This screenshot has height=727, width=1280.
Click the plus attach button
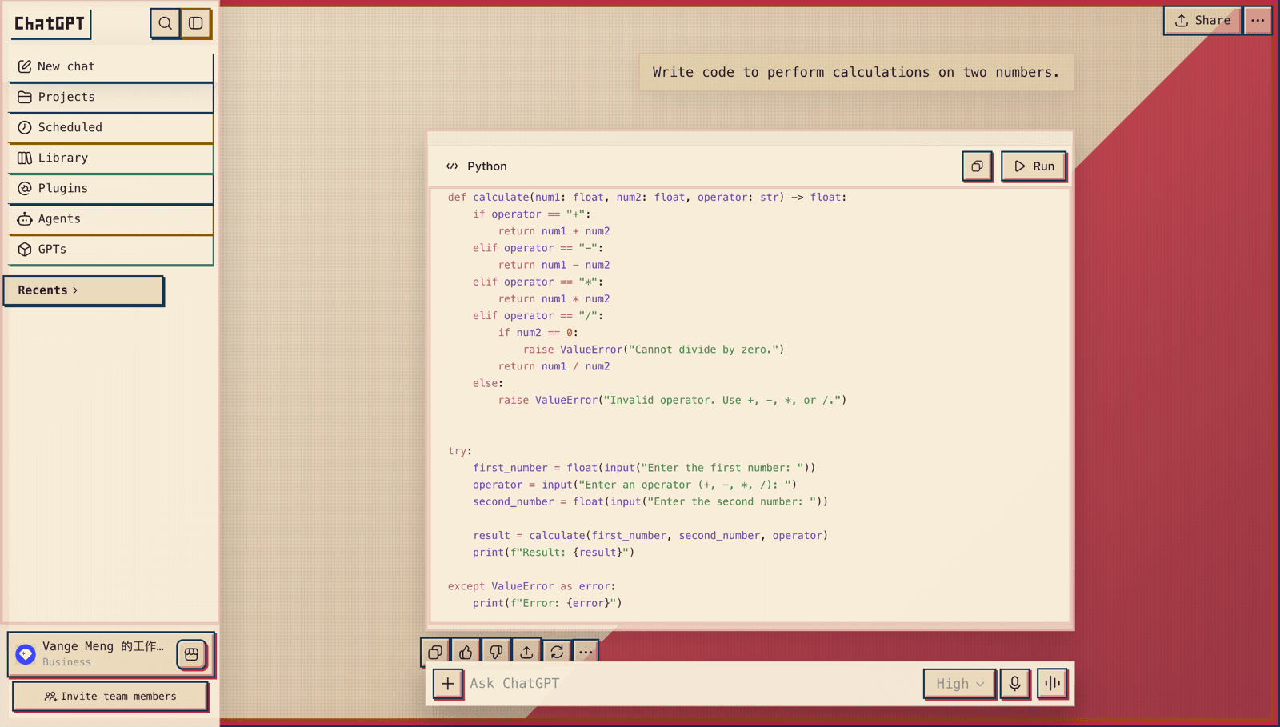[448, 684]
